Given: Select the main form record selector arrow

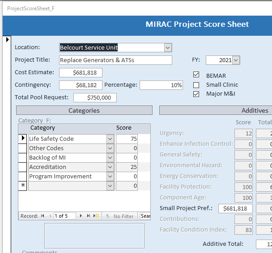Looking at the screenshot, I should tap(7, 39).
